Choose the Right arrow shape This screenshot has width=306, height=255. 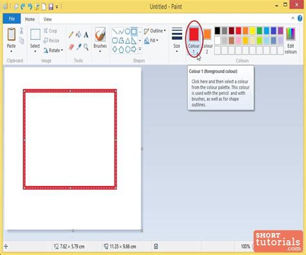pos(134,49)
